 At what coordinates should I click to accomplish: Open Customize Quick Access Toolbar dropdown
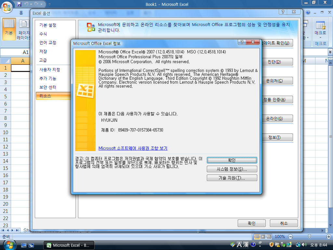pos(49,4)
